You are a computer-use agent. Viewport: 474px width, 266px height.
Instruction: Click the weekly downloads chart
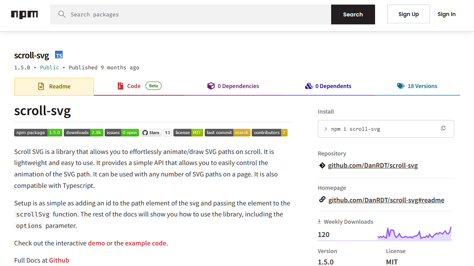click(x=414, y=233)
